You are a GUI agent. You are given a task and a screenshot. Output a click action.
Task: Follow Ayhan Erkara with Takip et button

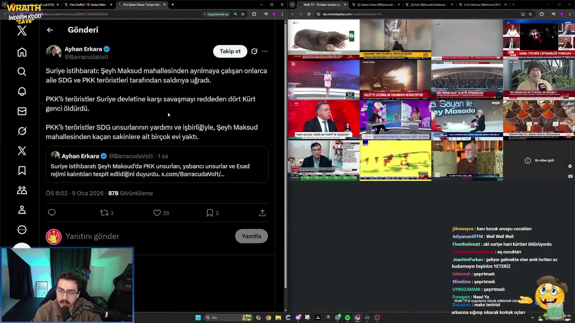(x=230, y=51)
